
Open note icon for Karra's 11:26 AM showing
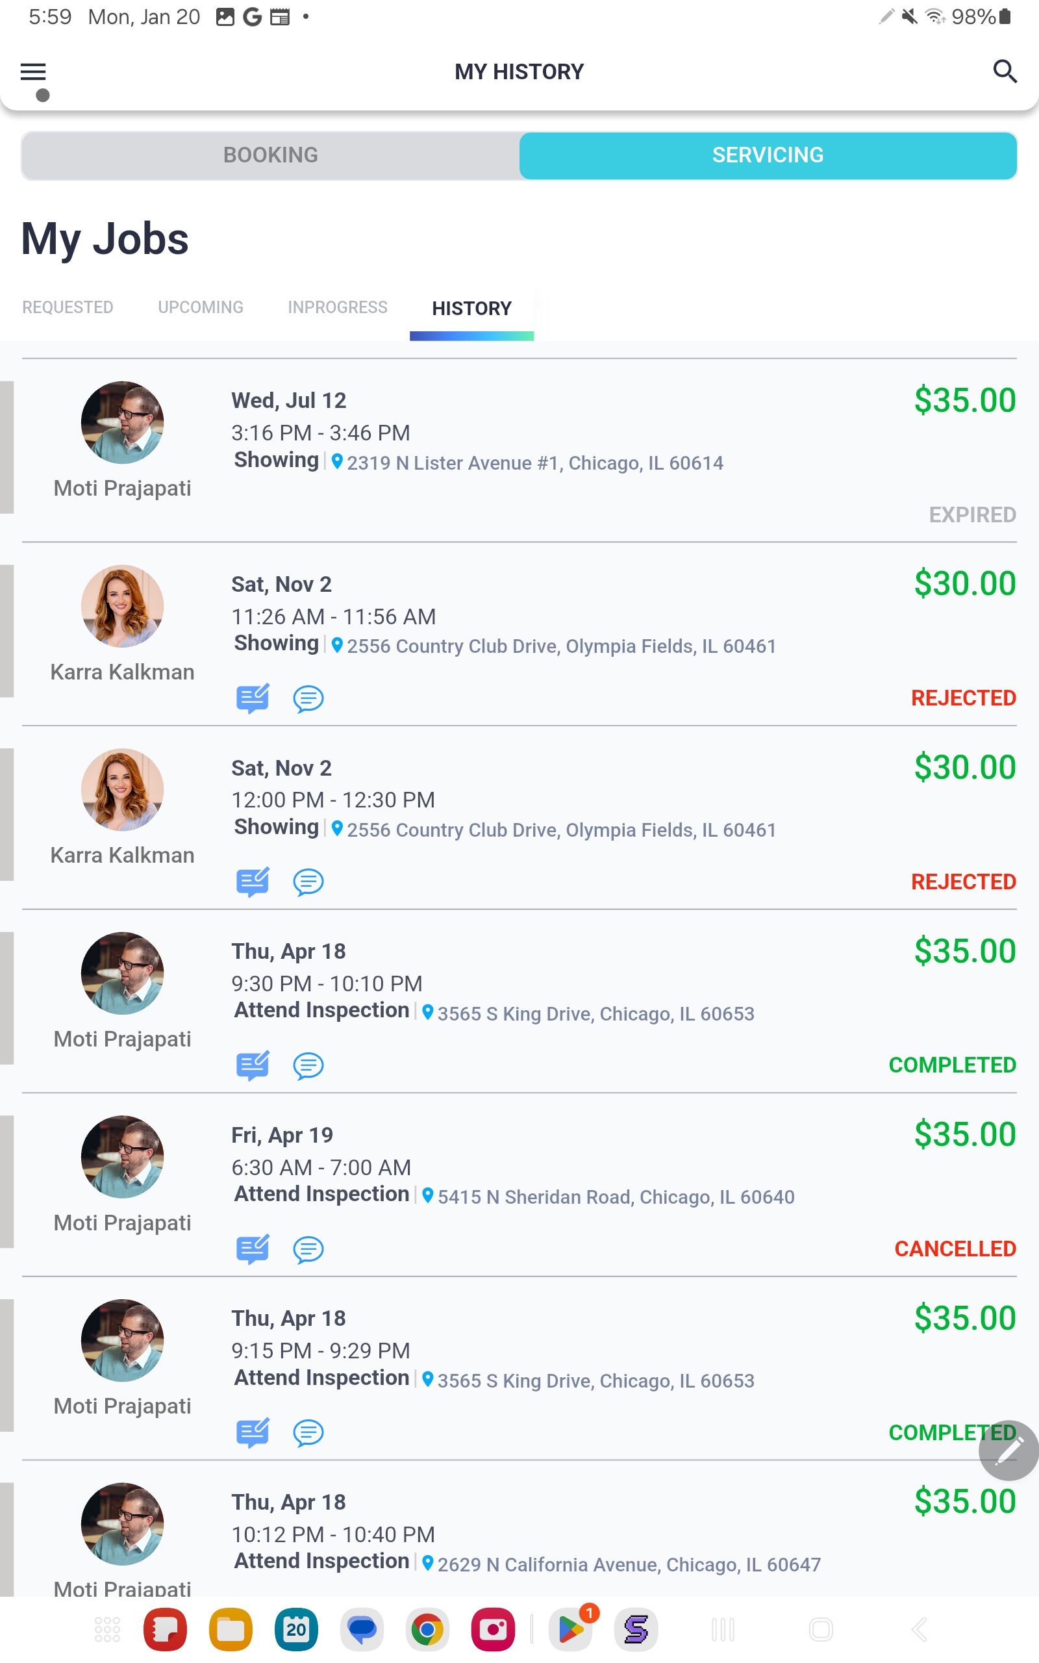click(x=252, y=698)
